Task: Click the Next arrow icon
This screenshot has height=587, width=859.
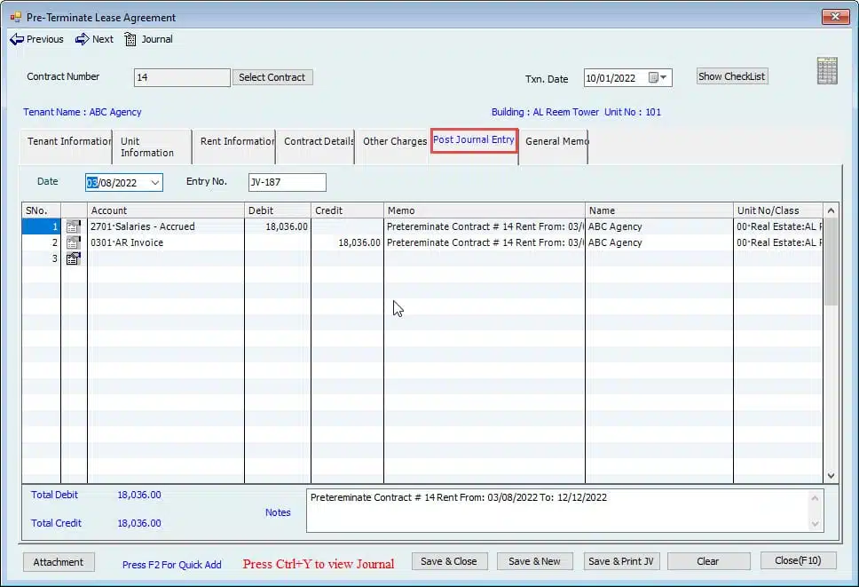Action: click(x=83, y=39)
